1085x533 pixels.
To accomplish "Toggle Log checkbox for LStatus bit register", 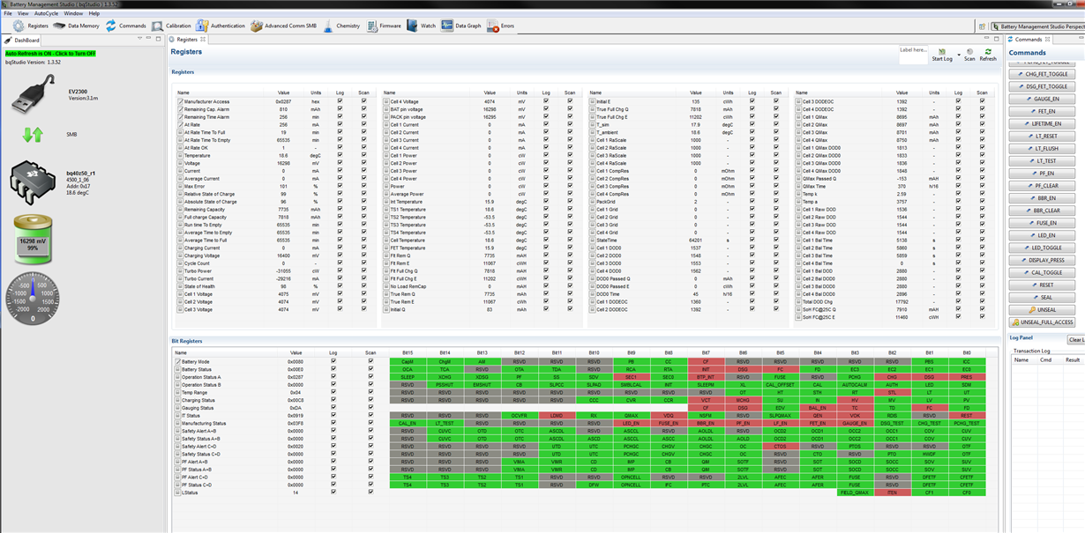I will pyautogui.click(x=333, y=492).
